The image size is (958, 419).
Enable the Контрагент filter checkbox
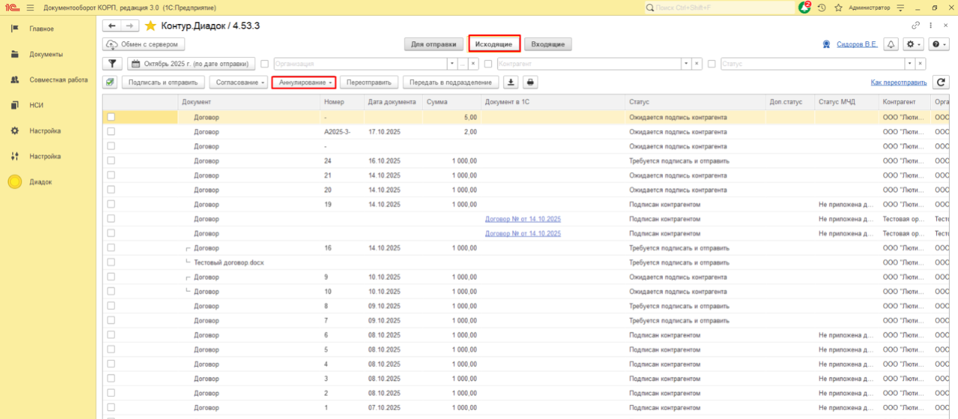(488, 64)
